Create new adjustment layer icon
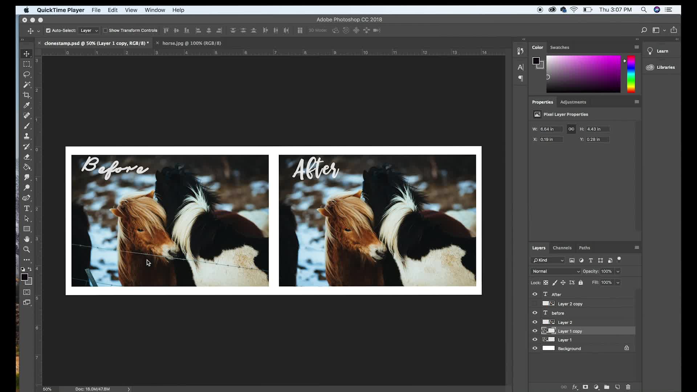Image resolution: width=697 pixels, height=392 pixels. click(x=596, y=387)
